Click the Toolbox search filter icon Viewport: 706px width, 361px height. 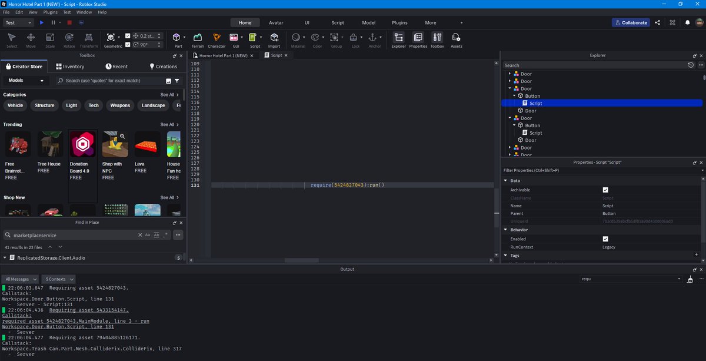(x=177, y=81)
